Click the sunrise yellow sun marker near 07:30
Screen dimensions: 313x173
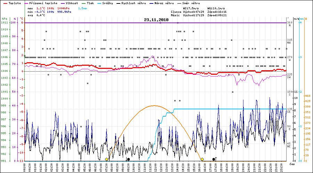pyautogui.click(x=107, y=159)
